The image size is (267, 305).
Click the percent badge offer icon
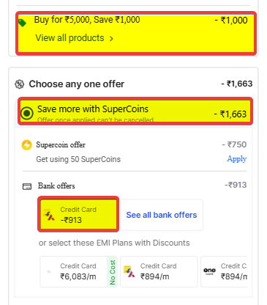pyautogui.click(x=20, y=84)
